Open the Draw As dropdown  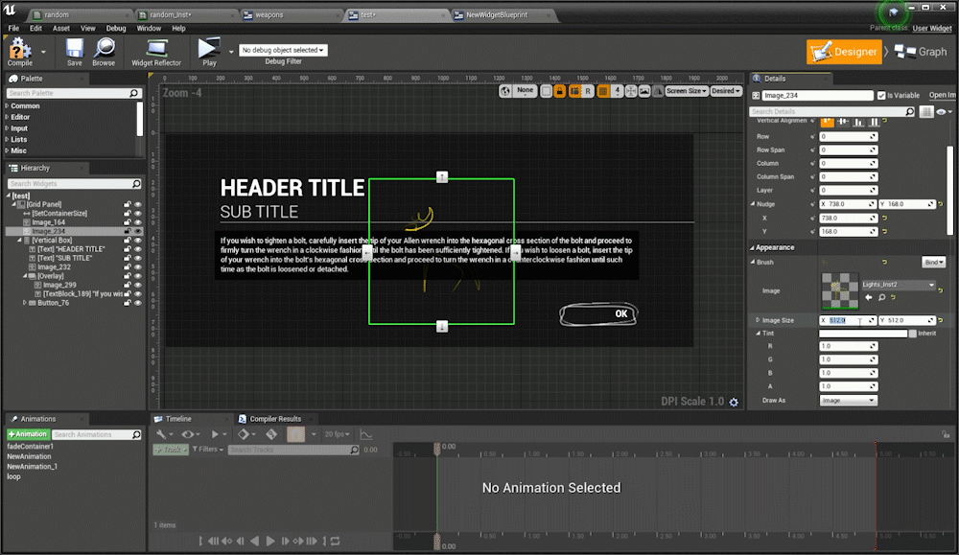pyautogui.click(x=849, y=401)
